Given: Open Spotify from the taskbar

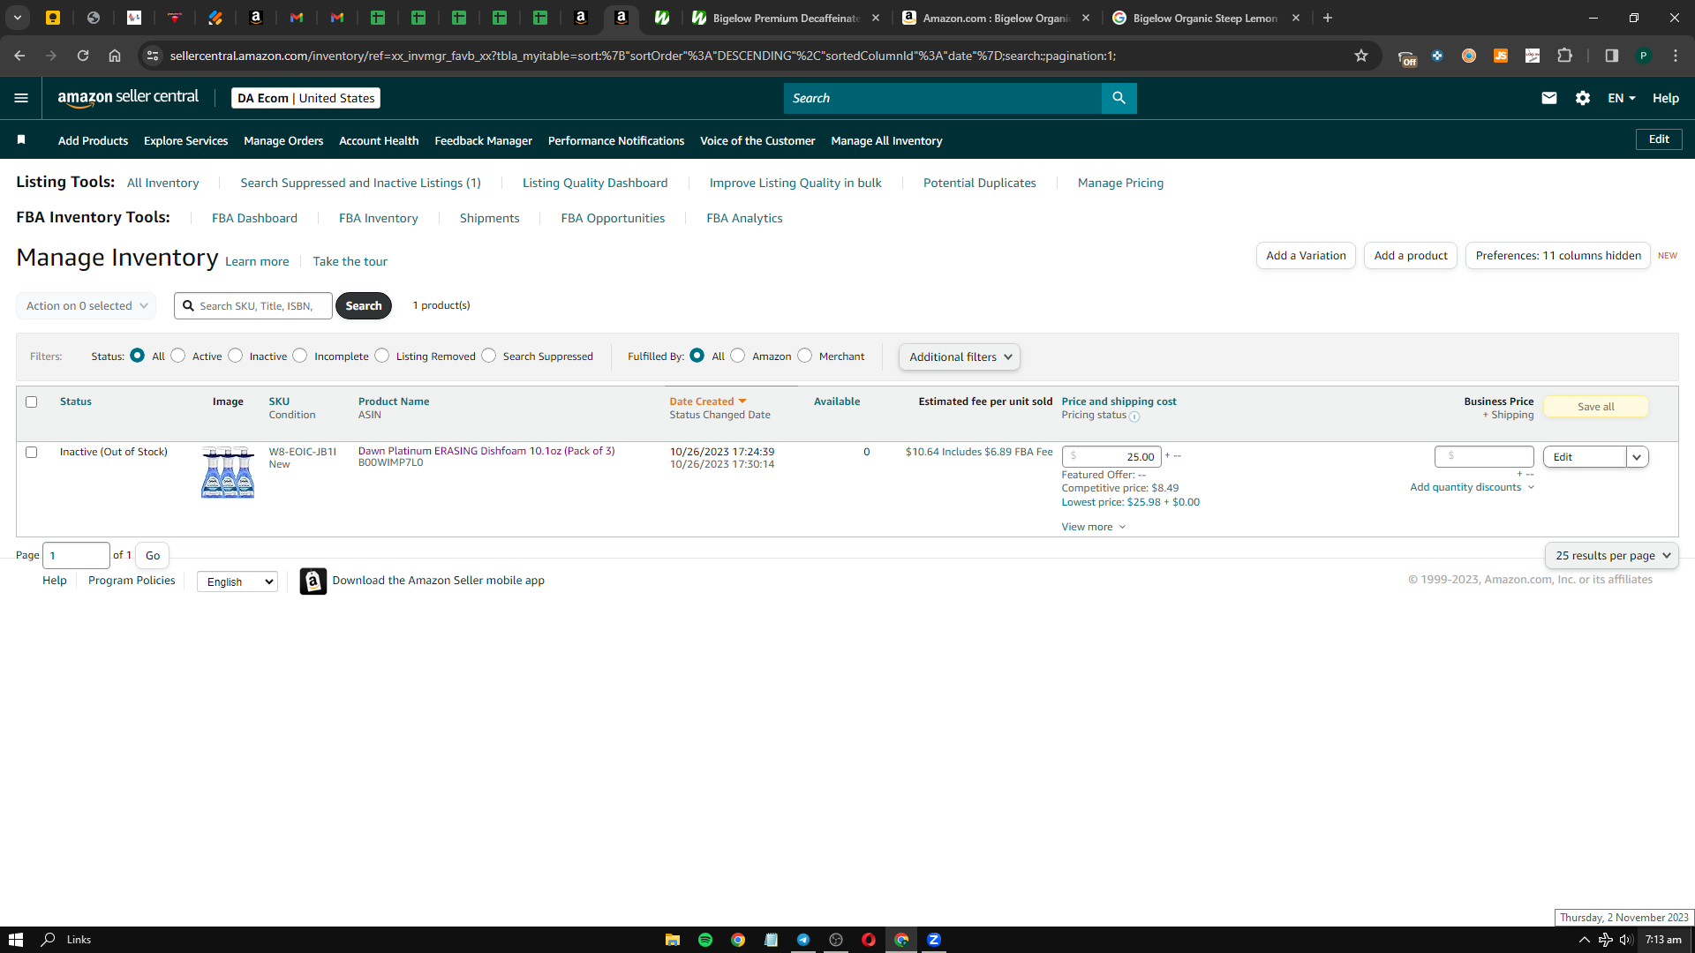Looking at the screenshot, I should click(704, 940).
